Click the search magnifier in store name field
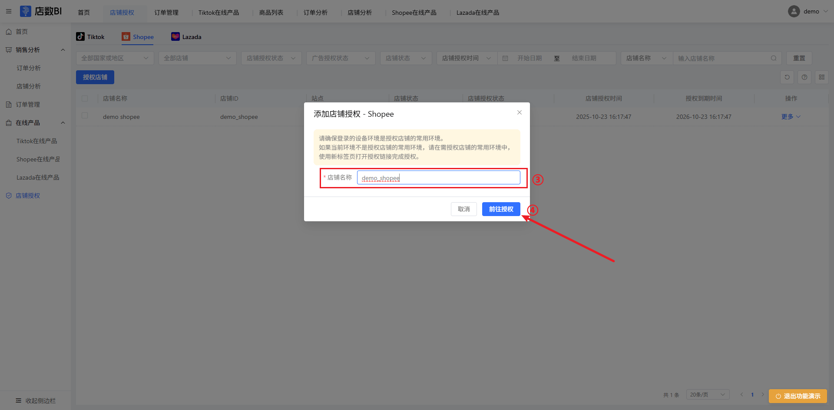 (x=774, y=58)
